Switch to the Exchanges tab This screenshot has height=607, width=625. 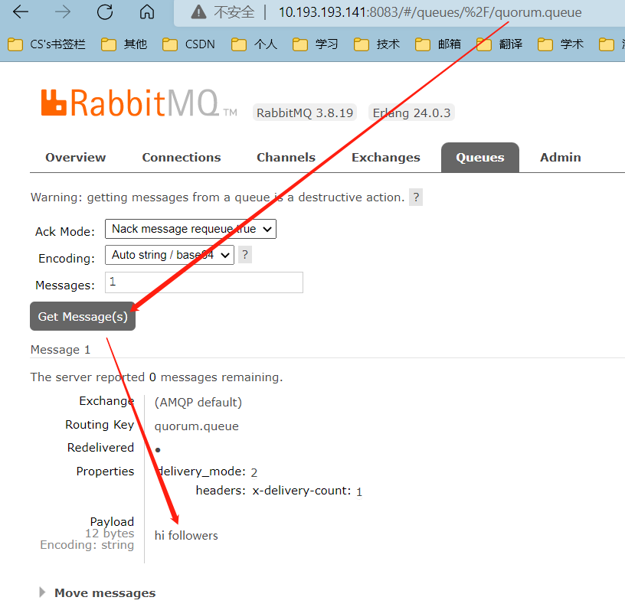point(386,158)
